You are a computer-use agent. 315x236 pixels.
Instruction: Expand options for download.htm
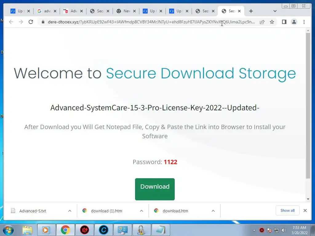pos(213,211)
